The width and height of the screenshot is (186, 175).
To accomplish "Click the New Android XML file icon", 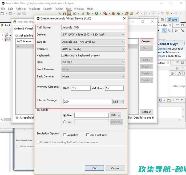I will 83,13.
